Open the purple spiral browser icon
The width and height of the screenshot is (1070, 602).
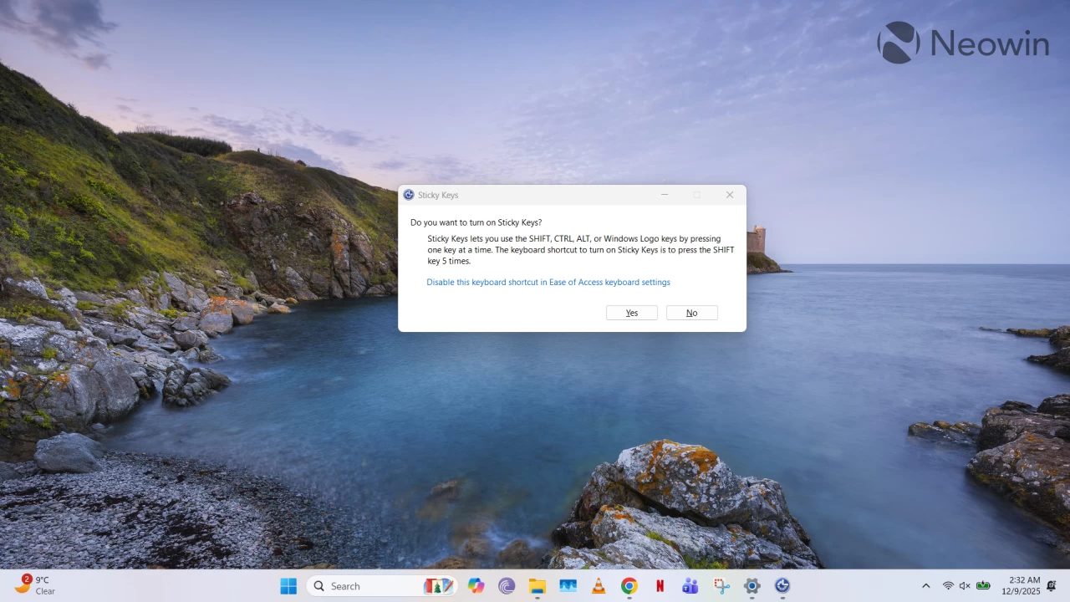(x=507, y=586)
